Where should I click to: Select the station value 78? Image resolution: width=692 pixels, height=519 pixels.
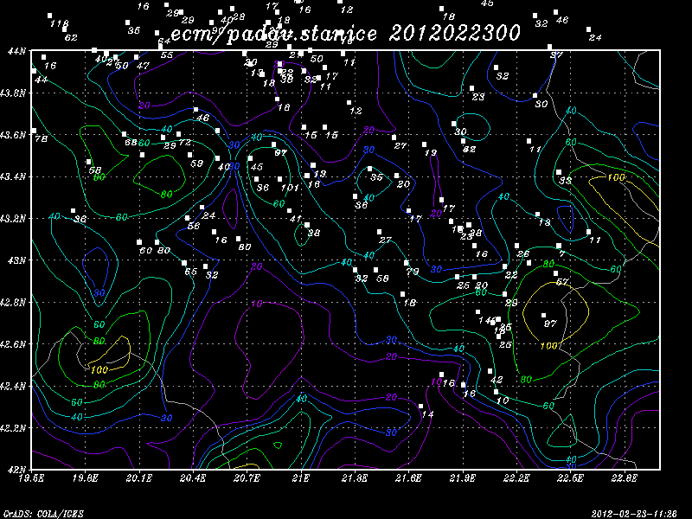(41, 138)
